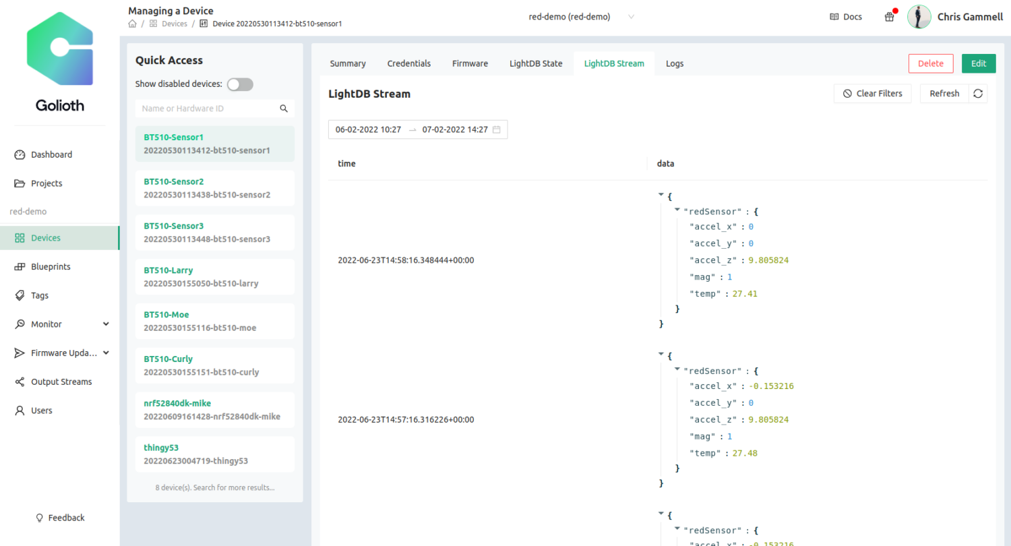The width and height of the screenshot is (1011, 546).
Task: Switch to the LightDB State tab
Action: tap(536, 63)
